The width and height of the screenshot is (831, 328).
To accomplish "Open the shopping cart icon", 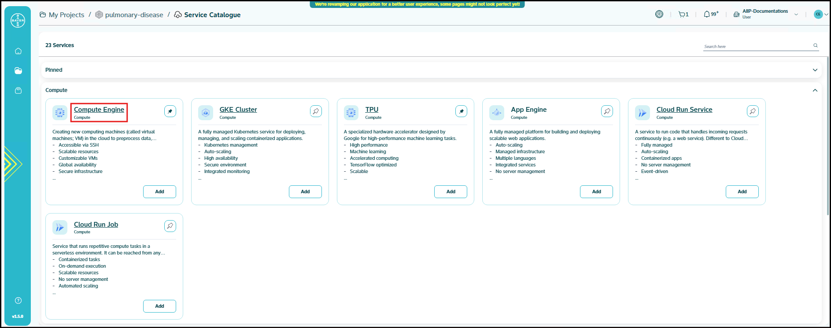I will tap(683, 15).
